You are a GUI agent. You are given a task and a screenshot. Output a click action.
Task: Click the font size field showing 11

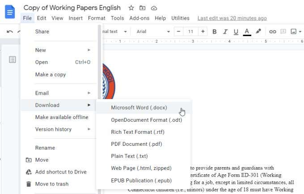[x=190, y=32]
